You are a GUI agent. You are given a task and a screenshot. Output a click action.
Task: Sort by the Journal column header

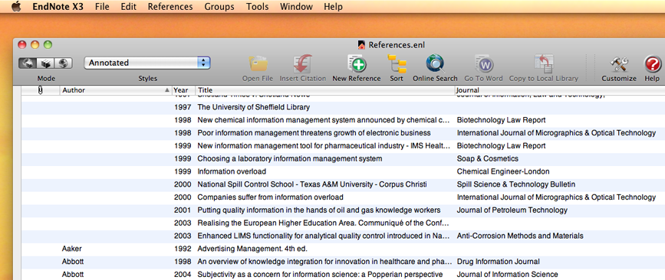pos(560,90)
